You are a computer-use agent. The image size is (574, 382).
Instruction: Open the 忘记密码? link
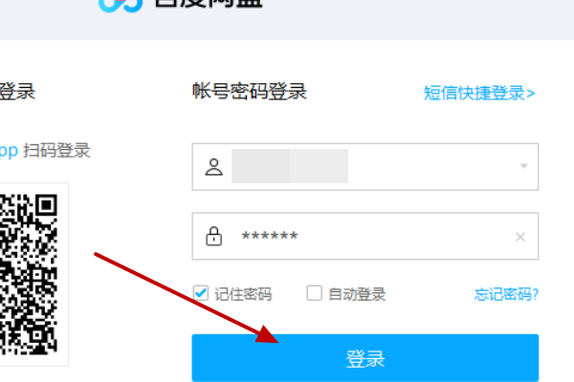tap(506, 294)
